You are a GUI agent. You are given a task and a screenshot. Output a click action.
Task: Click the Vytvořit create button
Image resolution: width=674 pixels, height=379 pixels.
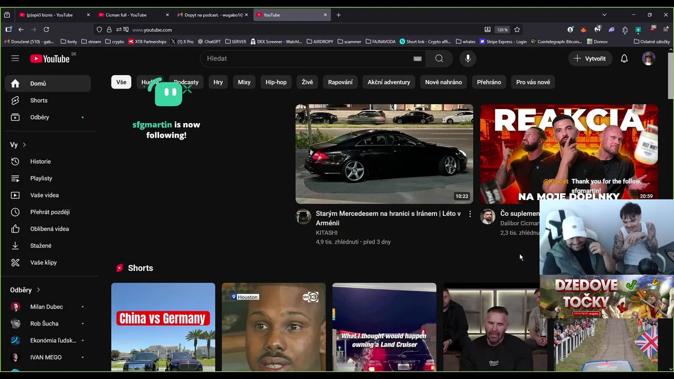coord(590,58)
